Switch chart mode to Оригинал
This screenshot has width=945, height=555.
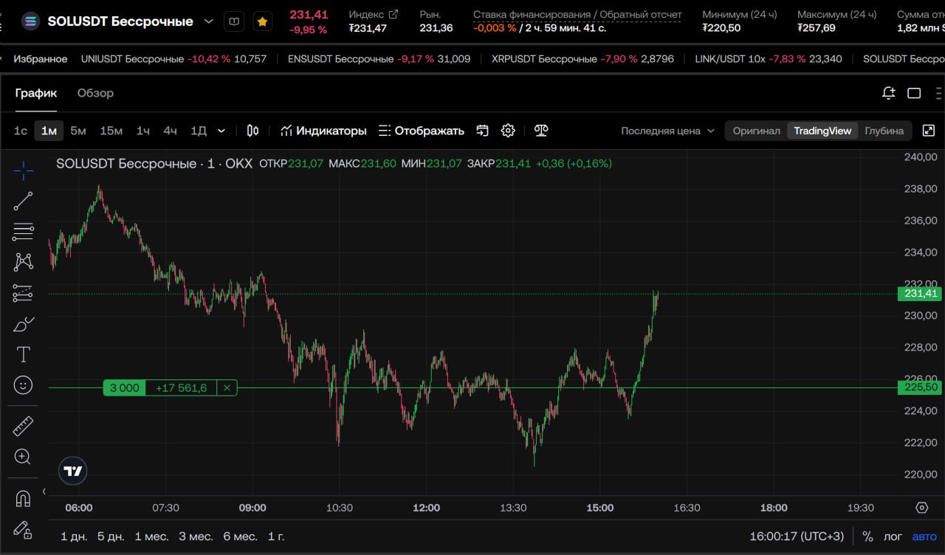[756, 131]
